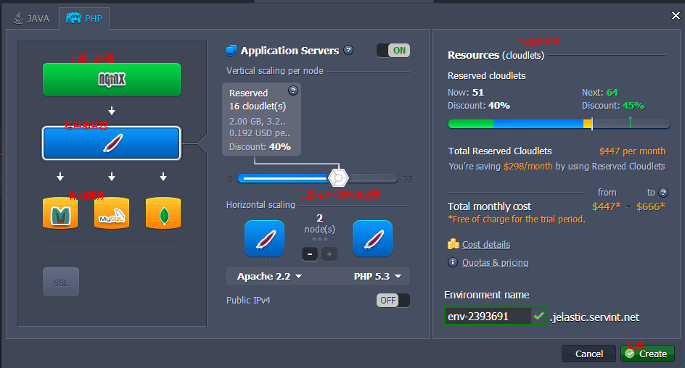The width and height of the screenshot is (685, 368).
Task: Enable the Public IPv4 toggle
Action: pos(393,300)
